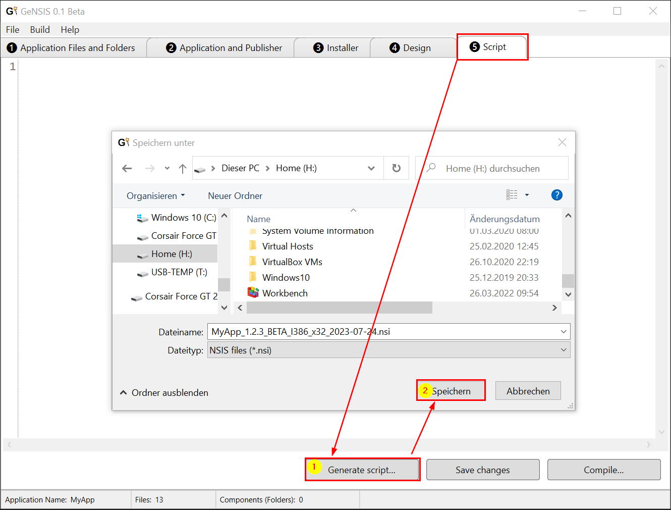Sort by Änderungsdatum column header
Screen dimensions: 671x510
pos(505,219)
